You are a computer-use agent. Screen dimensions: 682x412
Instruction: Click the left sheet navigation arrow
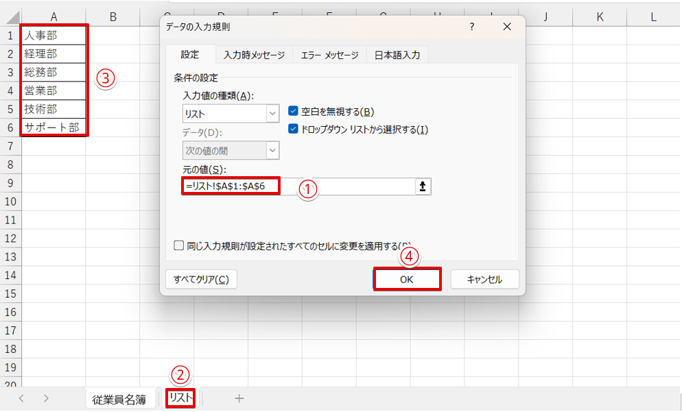tap(22, 398)
